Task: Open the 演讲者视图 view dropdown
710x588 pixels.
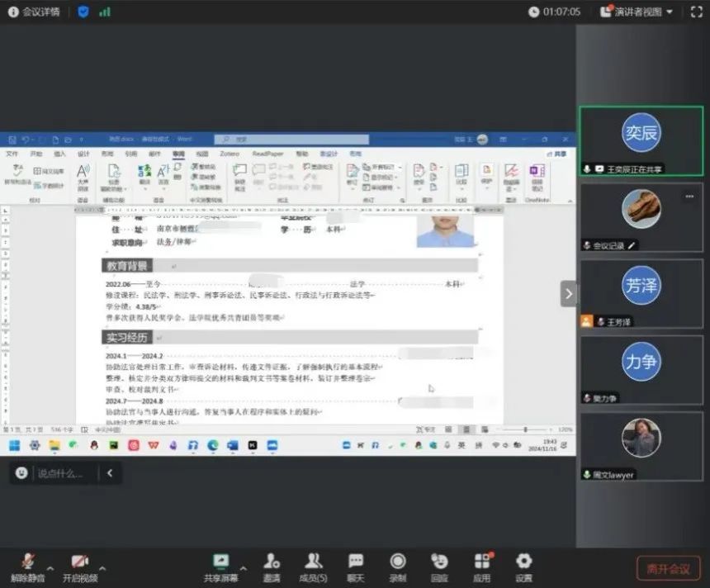Action: click(x=637, y=12)
